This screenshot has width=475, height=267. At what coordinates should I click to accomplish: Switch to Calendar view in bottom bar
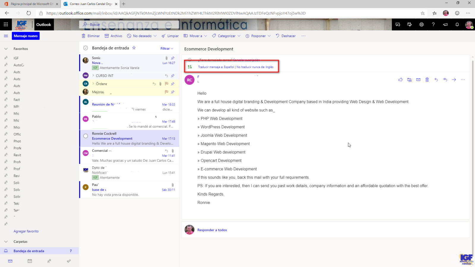(30, 261)
